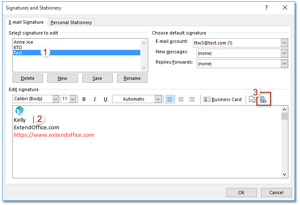Screen dimensions: 300x205
Task: Toggle Underline formatting
Action: (x=105, y=99)
